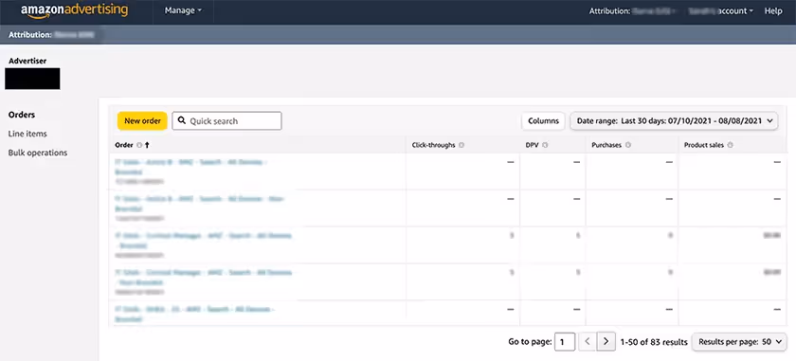Open the Manage dropdown menu
This screenshot has width=796, height=361.
pos(183,10)
